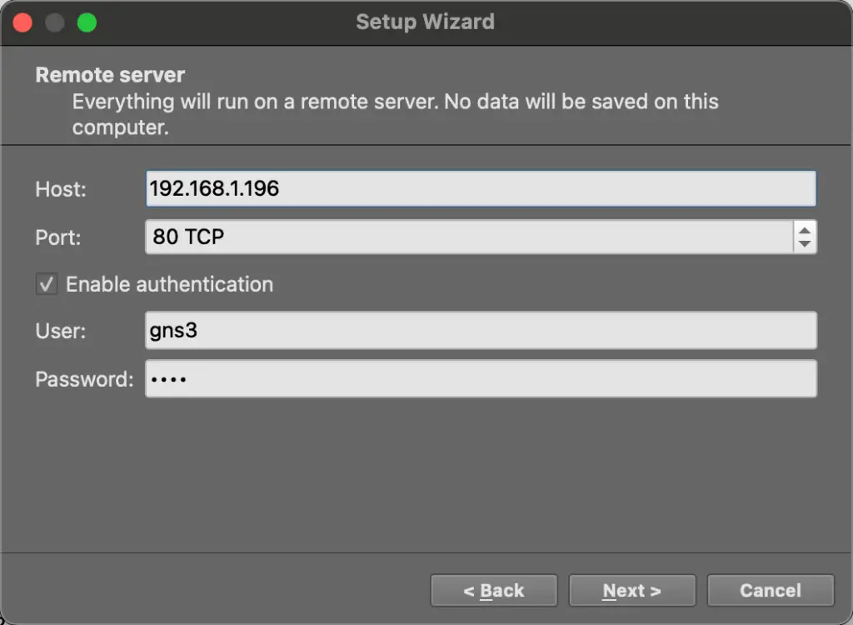
Task: Disable the Enable authentication checkbox
Action: point(46,283)
